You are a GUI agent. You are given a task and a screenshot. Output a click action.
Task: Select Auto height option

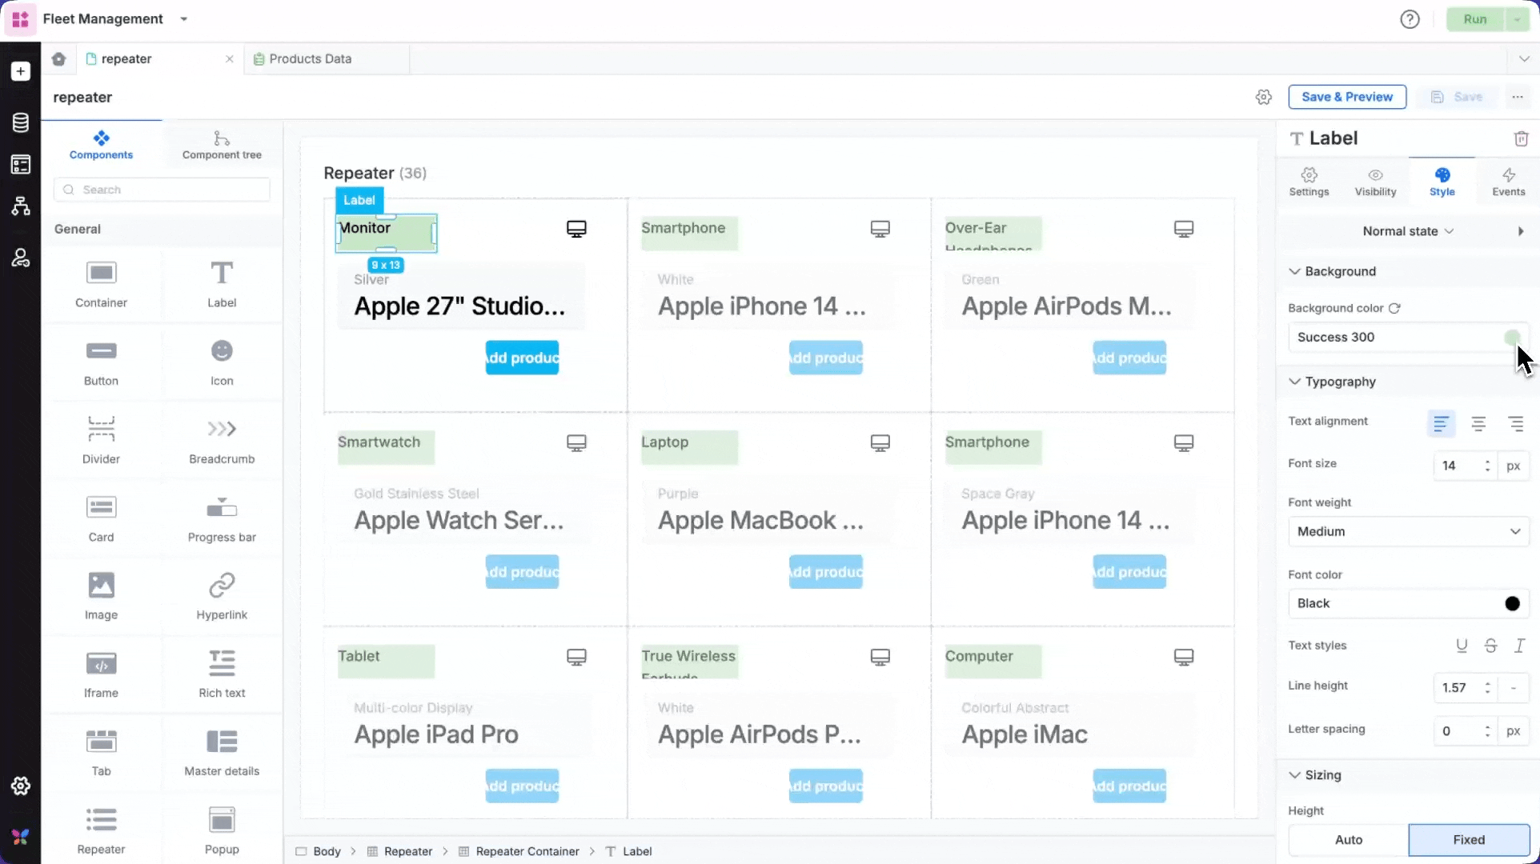[1348, 840]
